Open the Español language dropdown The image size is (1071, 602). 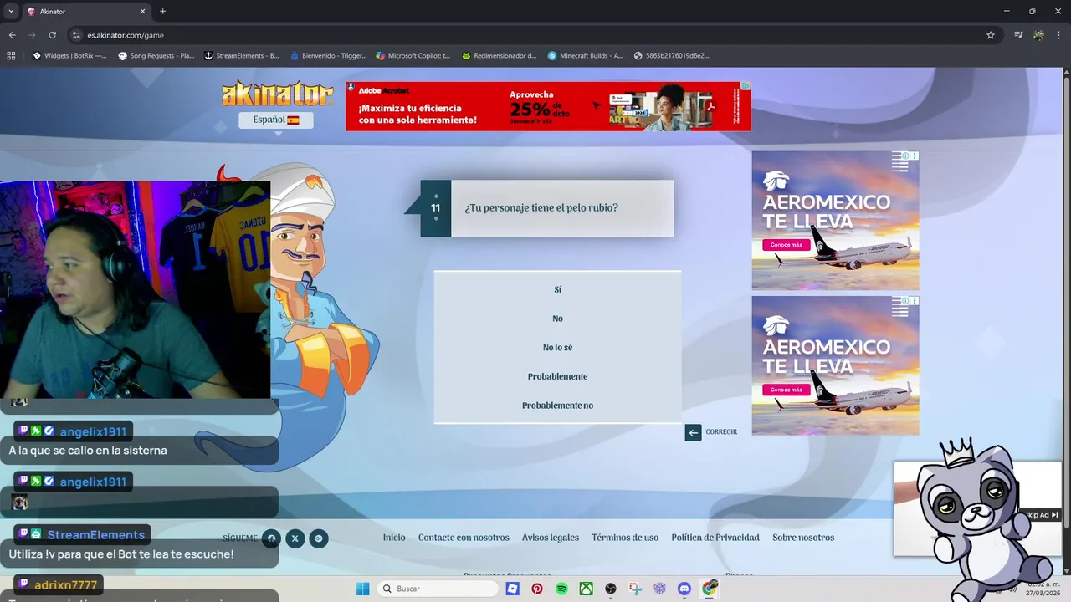tap(276, 120)
